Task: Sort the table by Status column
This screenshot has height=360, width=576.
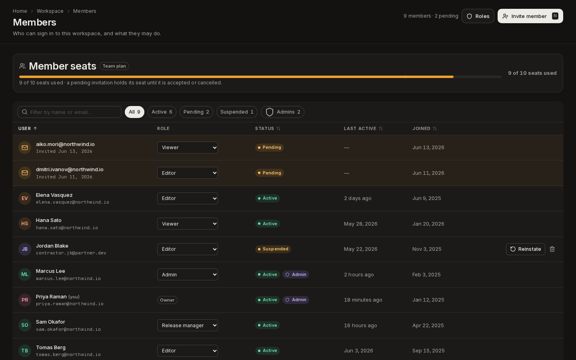Action: 268,128
